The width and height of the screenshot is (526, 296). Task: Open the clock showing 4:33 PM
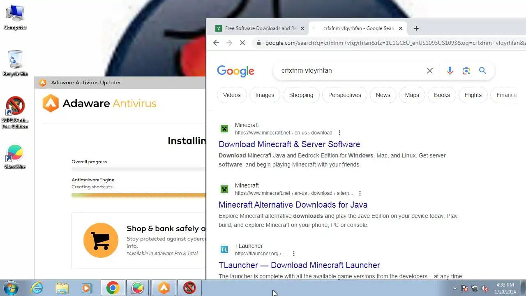point(505,288)
